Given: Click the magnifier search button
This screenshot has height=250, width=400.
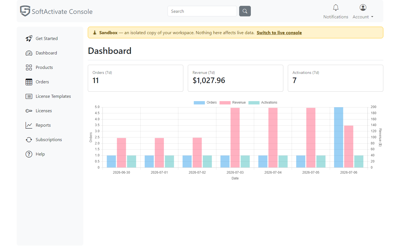Looking at the screenshot, I should tap(245, 11).
